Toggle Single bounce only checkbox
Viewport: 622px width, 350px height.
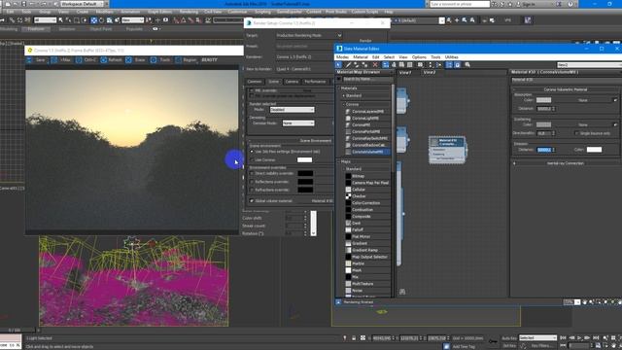coord(576,133)
